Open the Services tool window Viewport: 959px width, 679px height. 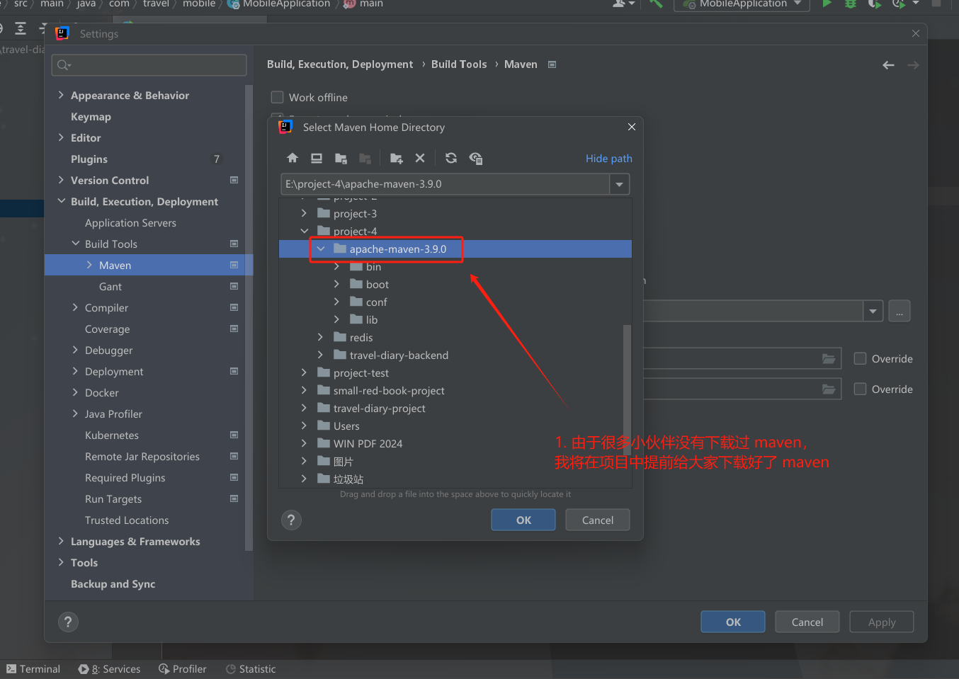(110, 669)
